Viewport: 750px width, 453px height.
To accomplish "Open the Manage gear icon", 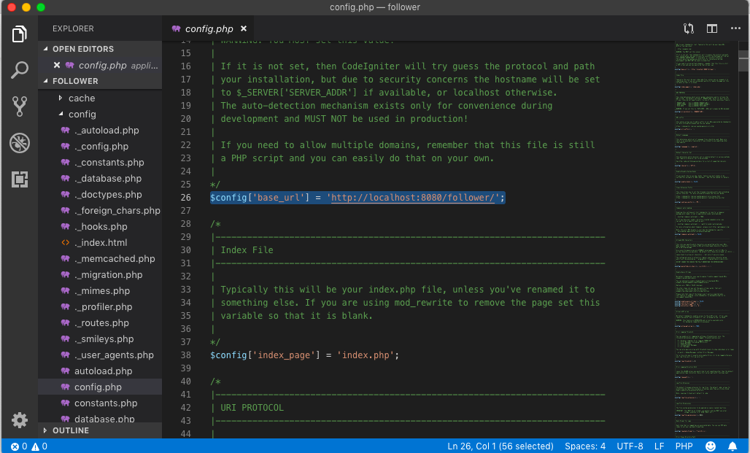I will pos(19,420).
